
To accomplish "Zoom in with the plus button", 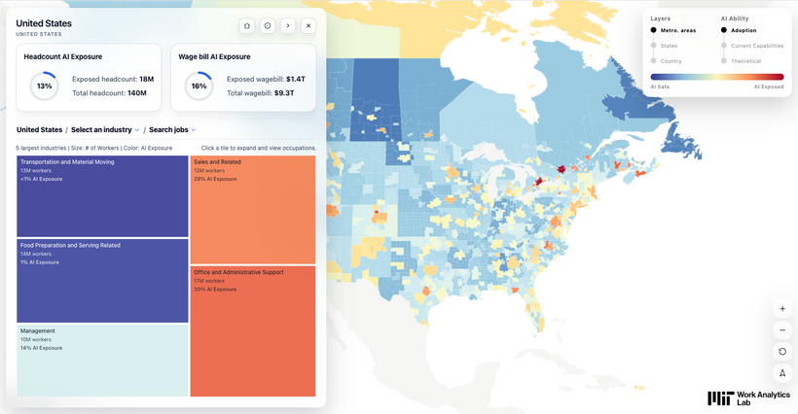I will click(782, 309).
